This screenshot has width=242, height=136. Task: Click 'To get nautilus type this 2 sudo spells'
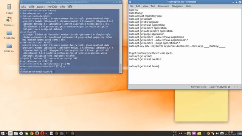[150, 53]
